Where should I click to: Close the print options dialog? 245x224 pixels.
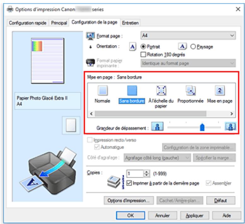[238, 9]
